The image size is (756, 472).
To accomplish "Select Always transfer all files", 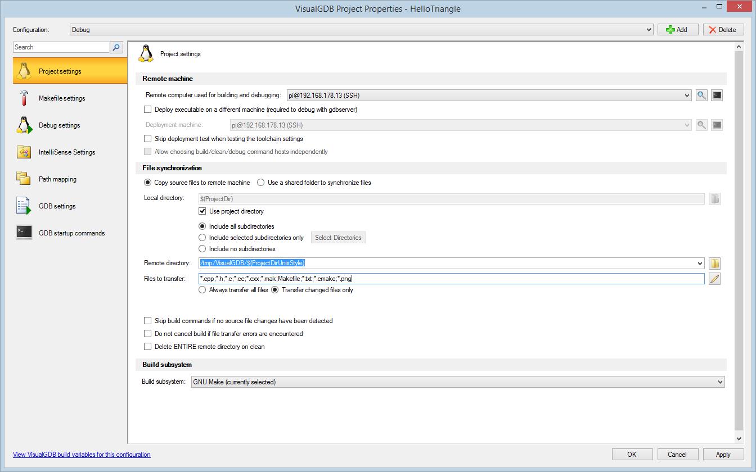I will 202,290.
